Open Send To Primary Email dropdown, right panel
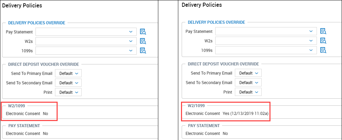The height and width of the screenshot is (140, 342). pyautogui.click(x=248, y=73)
